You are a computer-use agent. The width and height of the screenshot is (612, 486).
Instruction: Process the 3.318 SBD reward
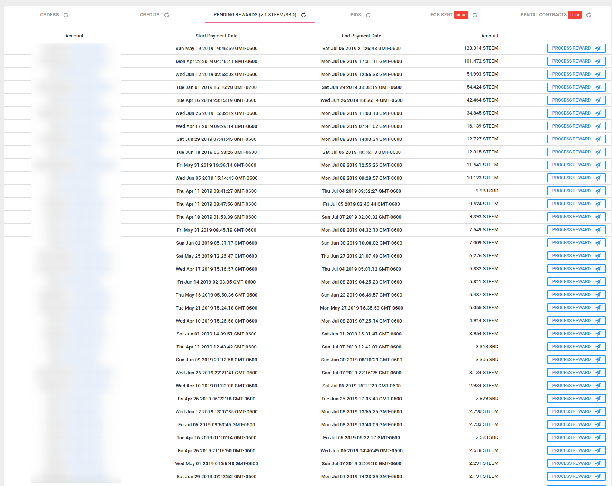(x=576, y=347)
